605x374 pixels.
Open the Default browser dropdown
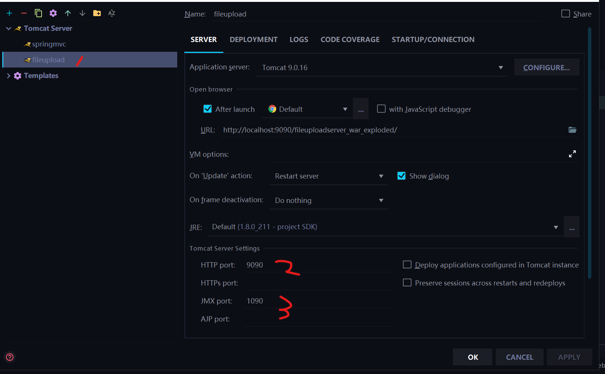point(307,109)
